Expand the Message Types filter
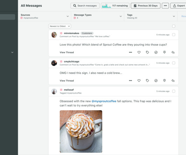 coord(98,16)
